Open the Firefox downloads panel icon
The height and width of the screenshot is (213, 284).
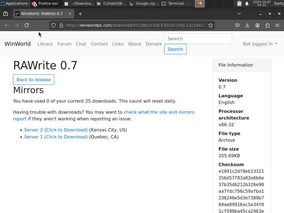coord(247,25)
